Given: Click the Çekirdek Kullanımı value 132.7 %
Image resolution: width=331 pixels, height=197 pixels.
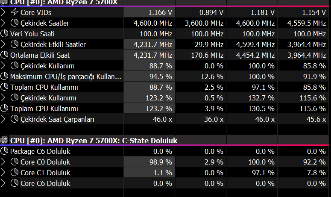Looking at the screenshot, I should coord(261,98).
